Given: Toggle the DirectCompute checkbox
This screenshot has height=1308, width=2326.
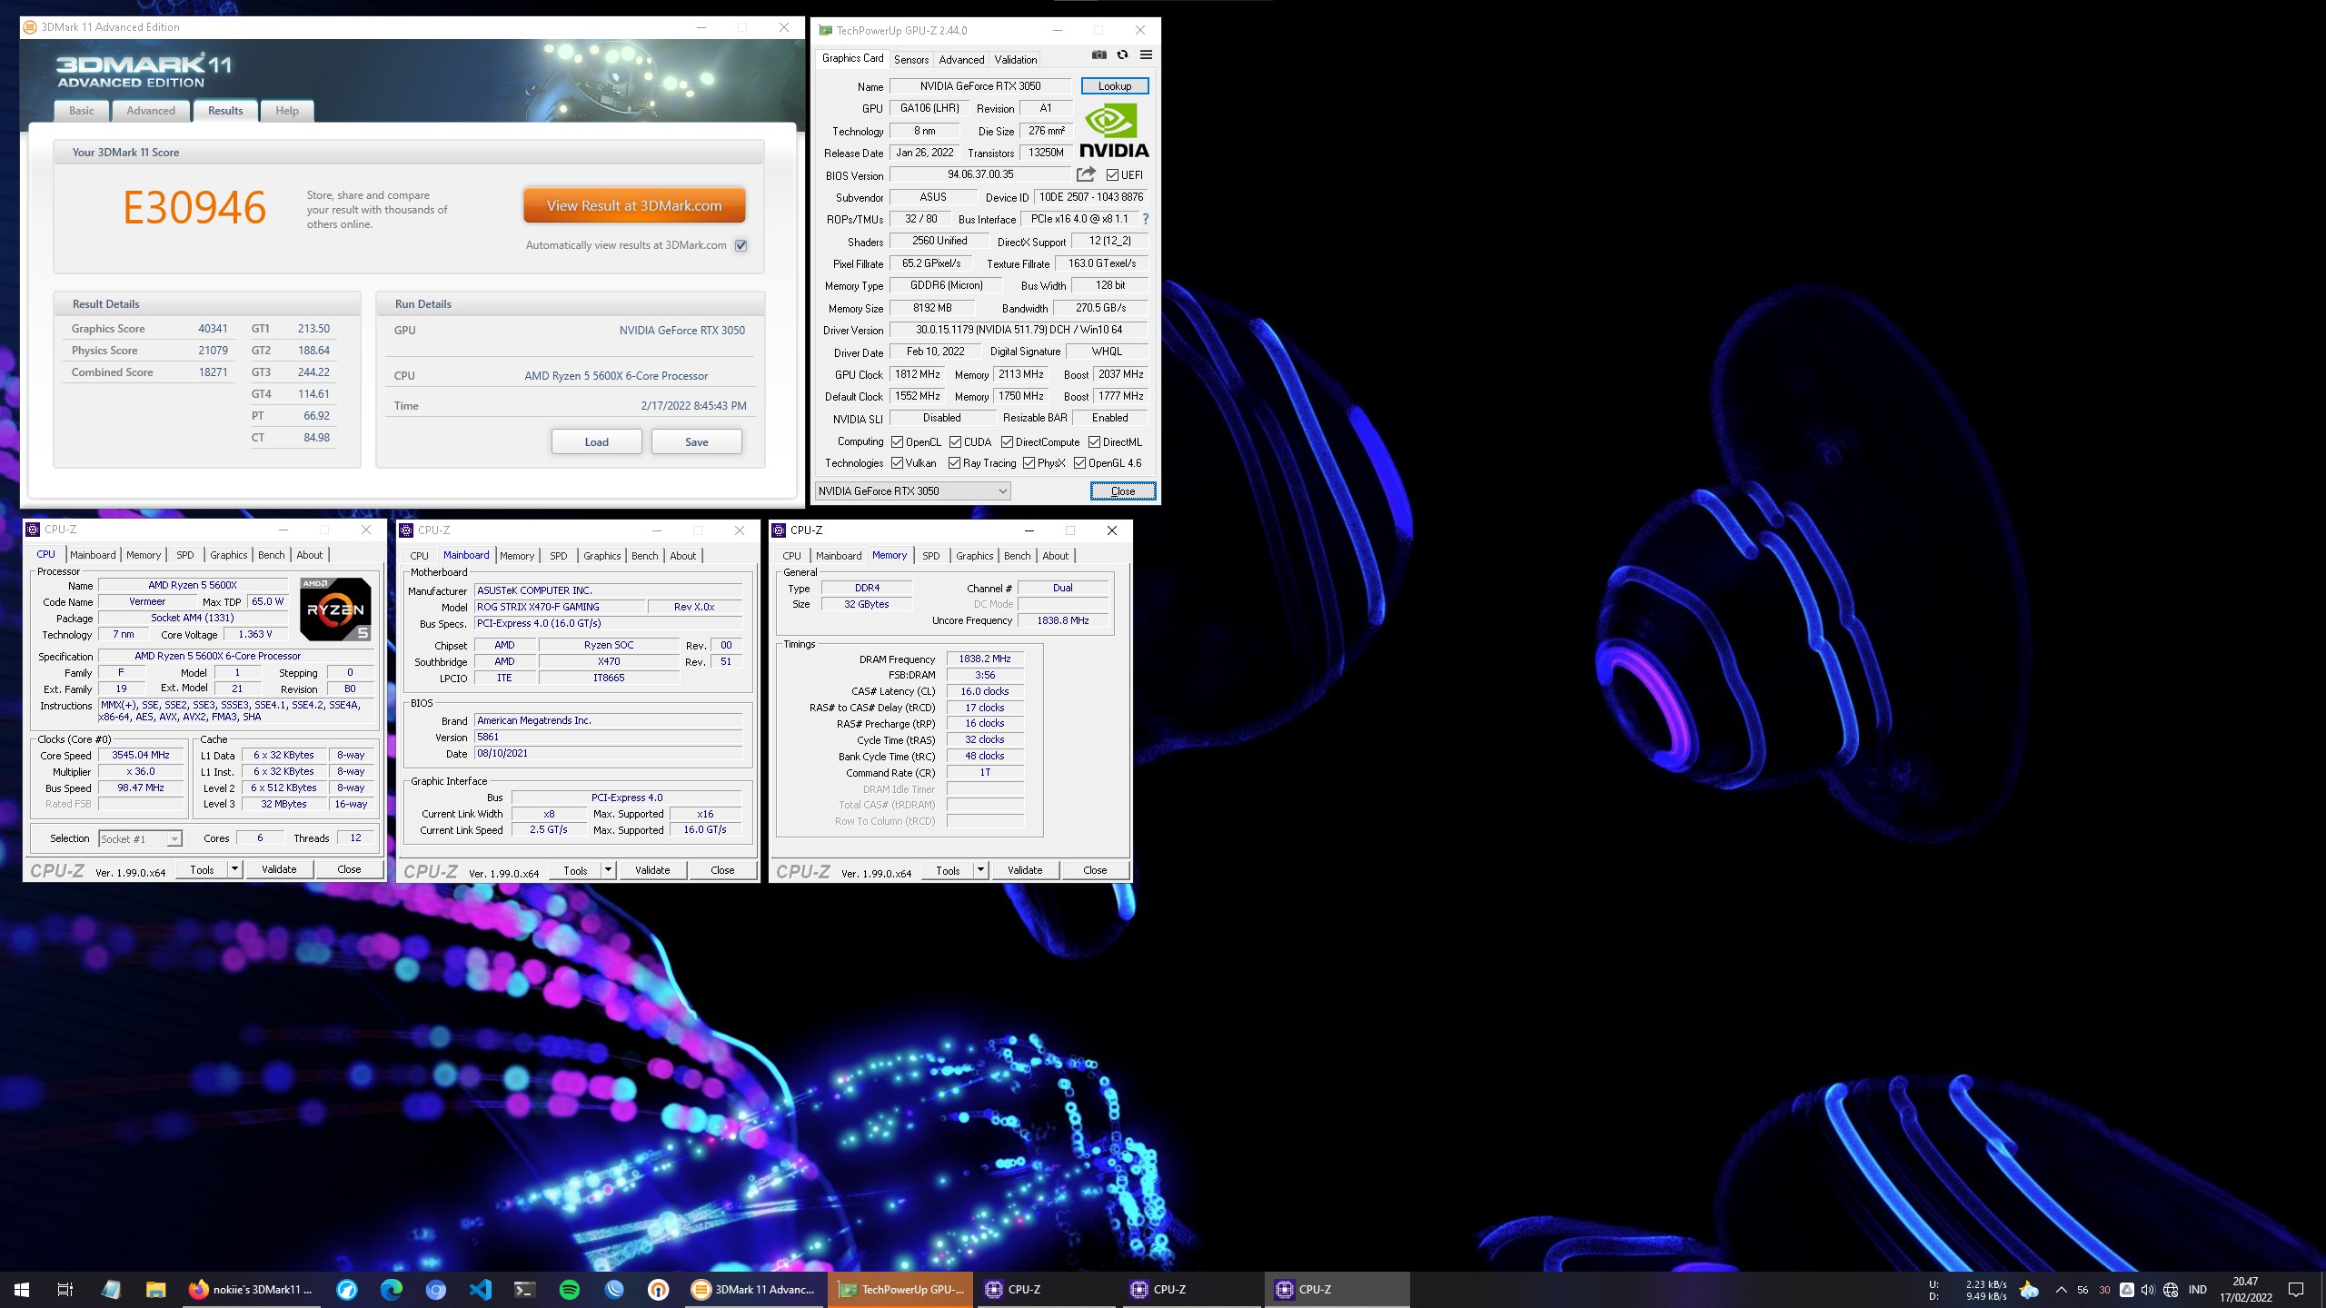Looking at the screenshot, I should (x=1007, y=442).
